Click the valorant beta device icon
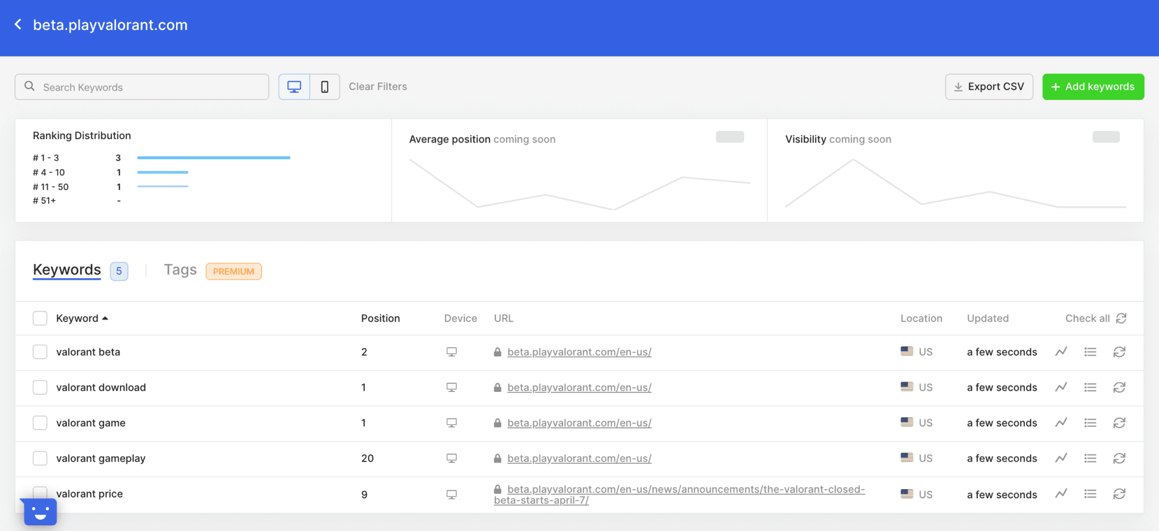Viewport: 1159px width, 531px height. [452, 352]
